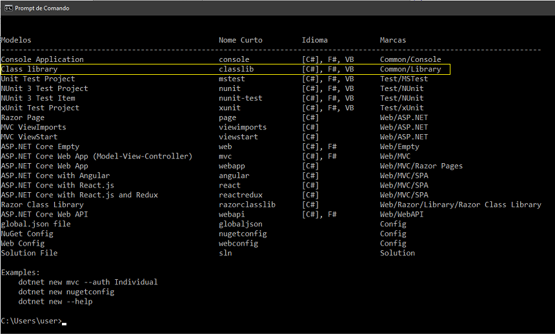
Task: Click 'dotnet new mvc --auth Individual' example
Action: click(88, 282)
